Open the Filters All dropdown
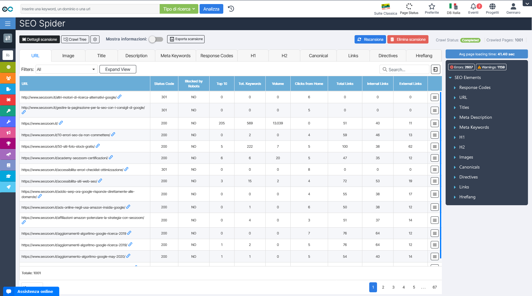This screenshot has height=296, width=532. (x=66, y=69)
